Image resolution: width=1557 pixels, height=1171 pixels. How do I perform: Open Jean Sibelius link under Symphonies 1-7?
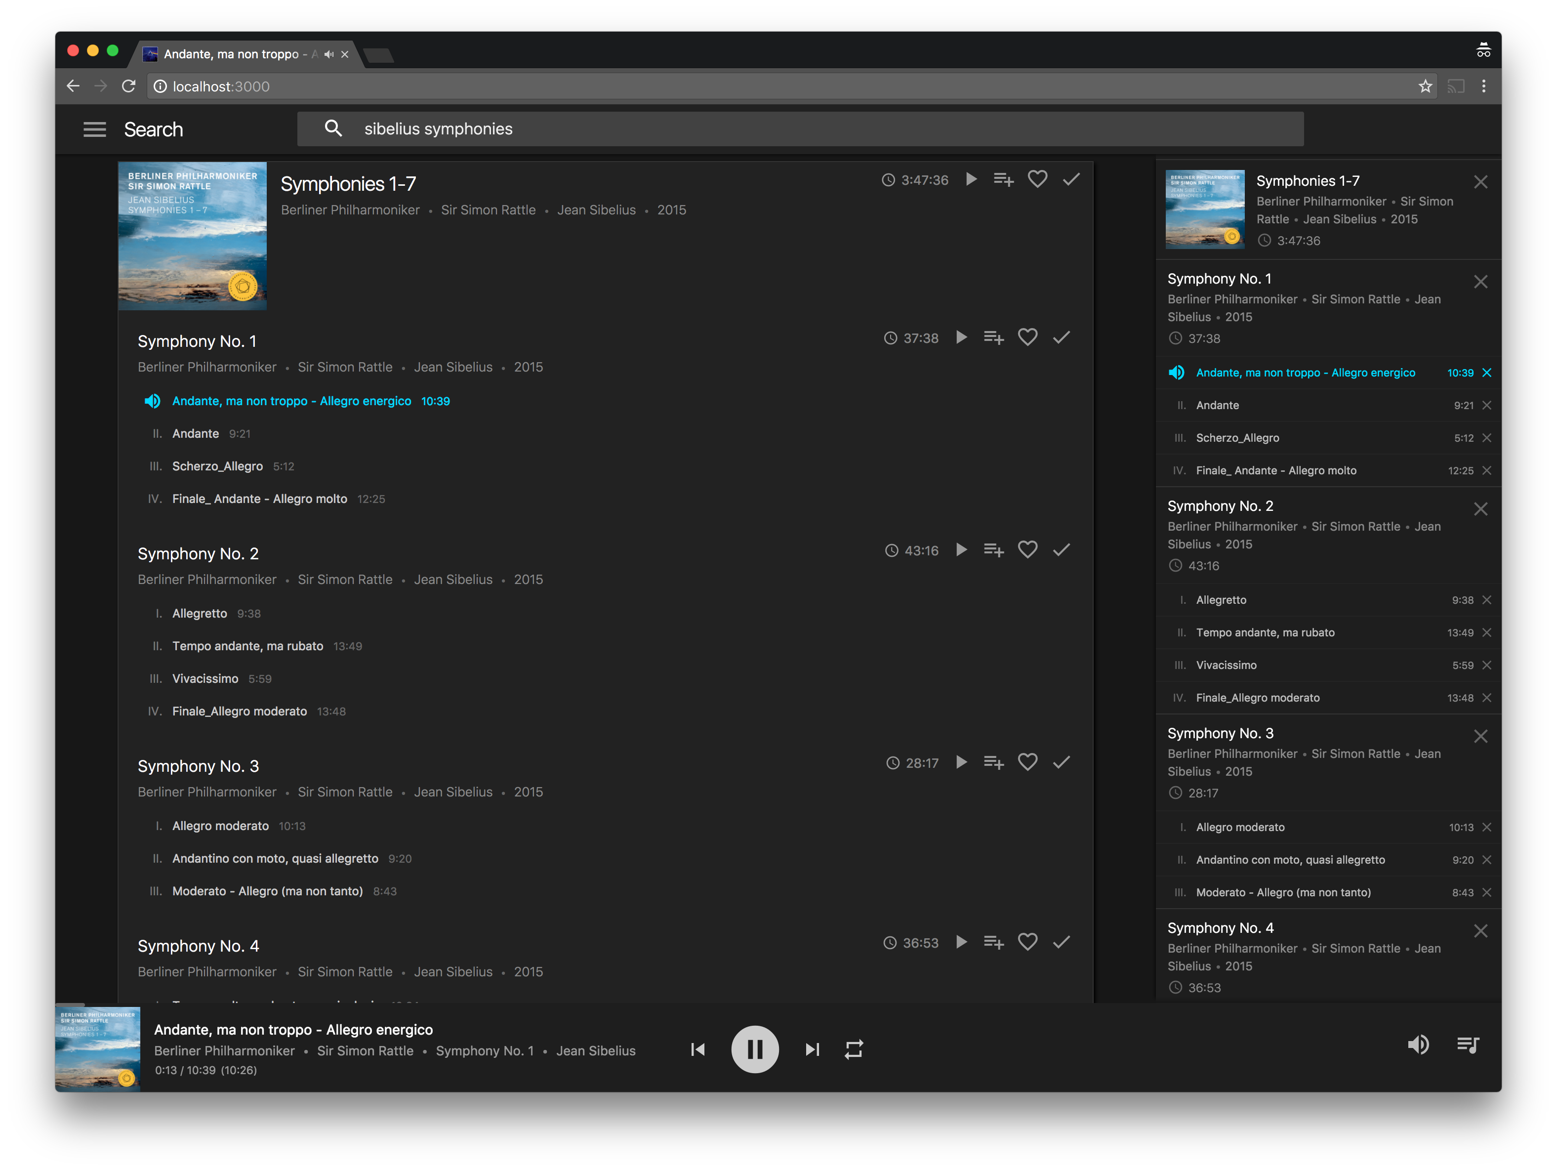tap(596, 210)
